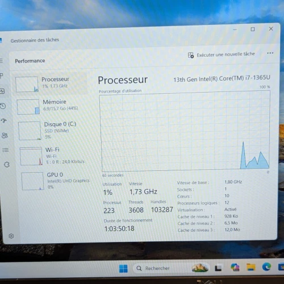Image resolution: width=284 pixels, height=284 pixels.
Task: Open Task View from the taskbar
Action: coord(218,268)
